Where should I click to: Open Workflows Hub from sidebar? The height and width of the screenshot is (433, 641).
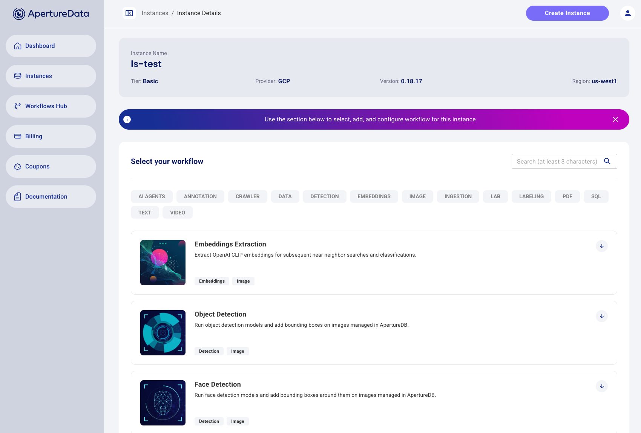(x=51, y=106)
